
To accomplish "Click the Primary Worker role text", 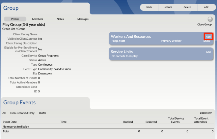I will 171,41.
